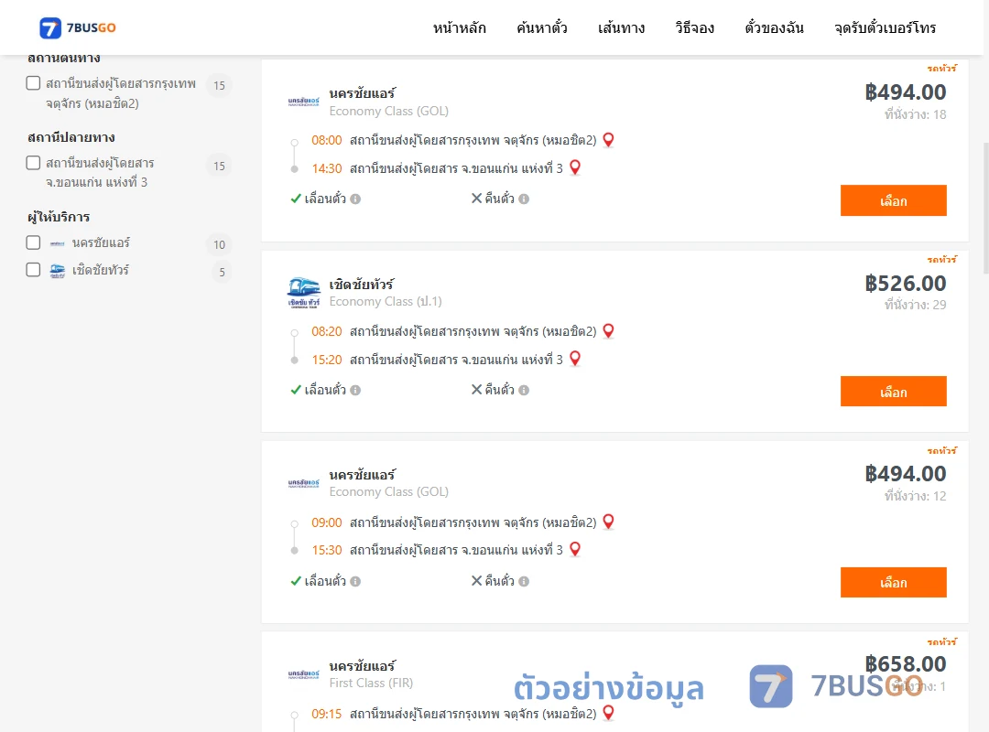Open จุดรับตั๋วเบอร์โทร menu item
989x732 pixels.
tap(885, 28)
